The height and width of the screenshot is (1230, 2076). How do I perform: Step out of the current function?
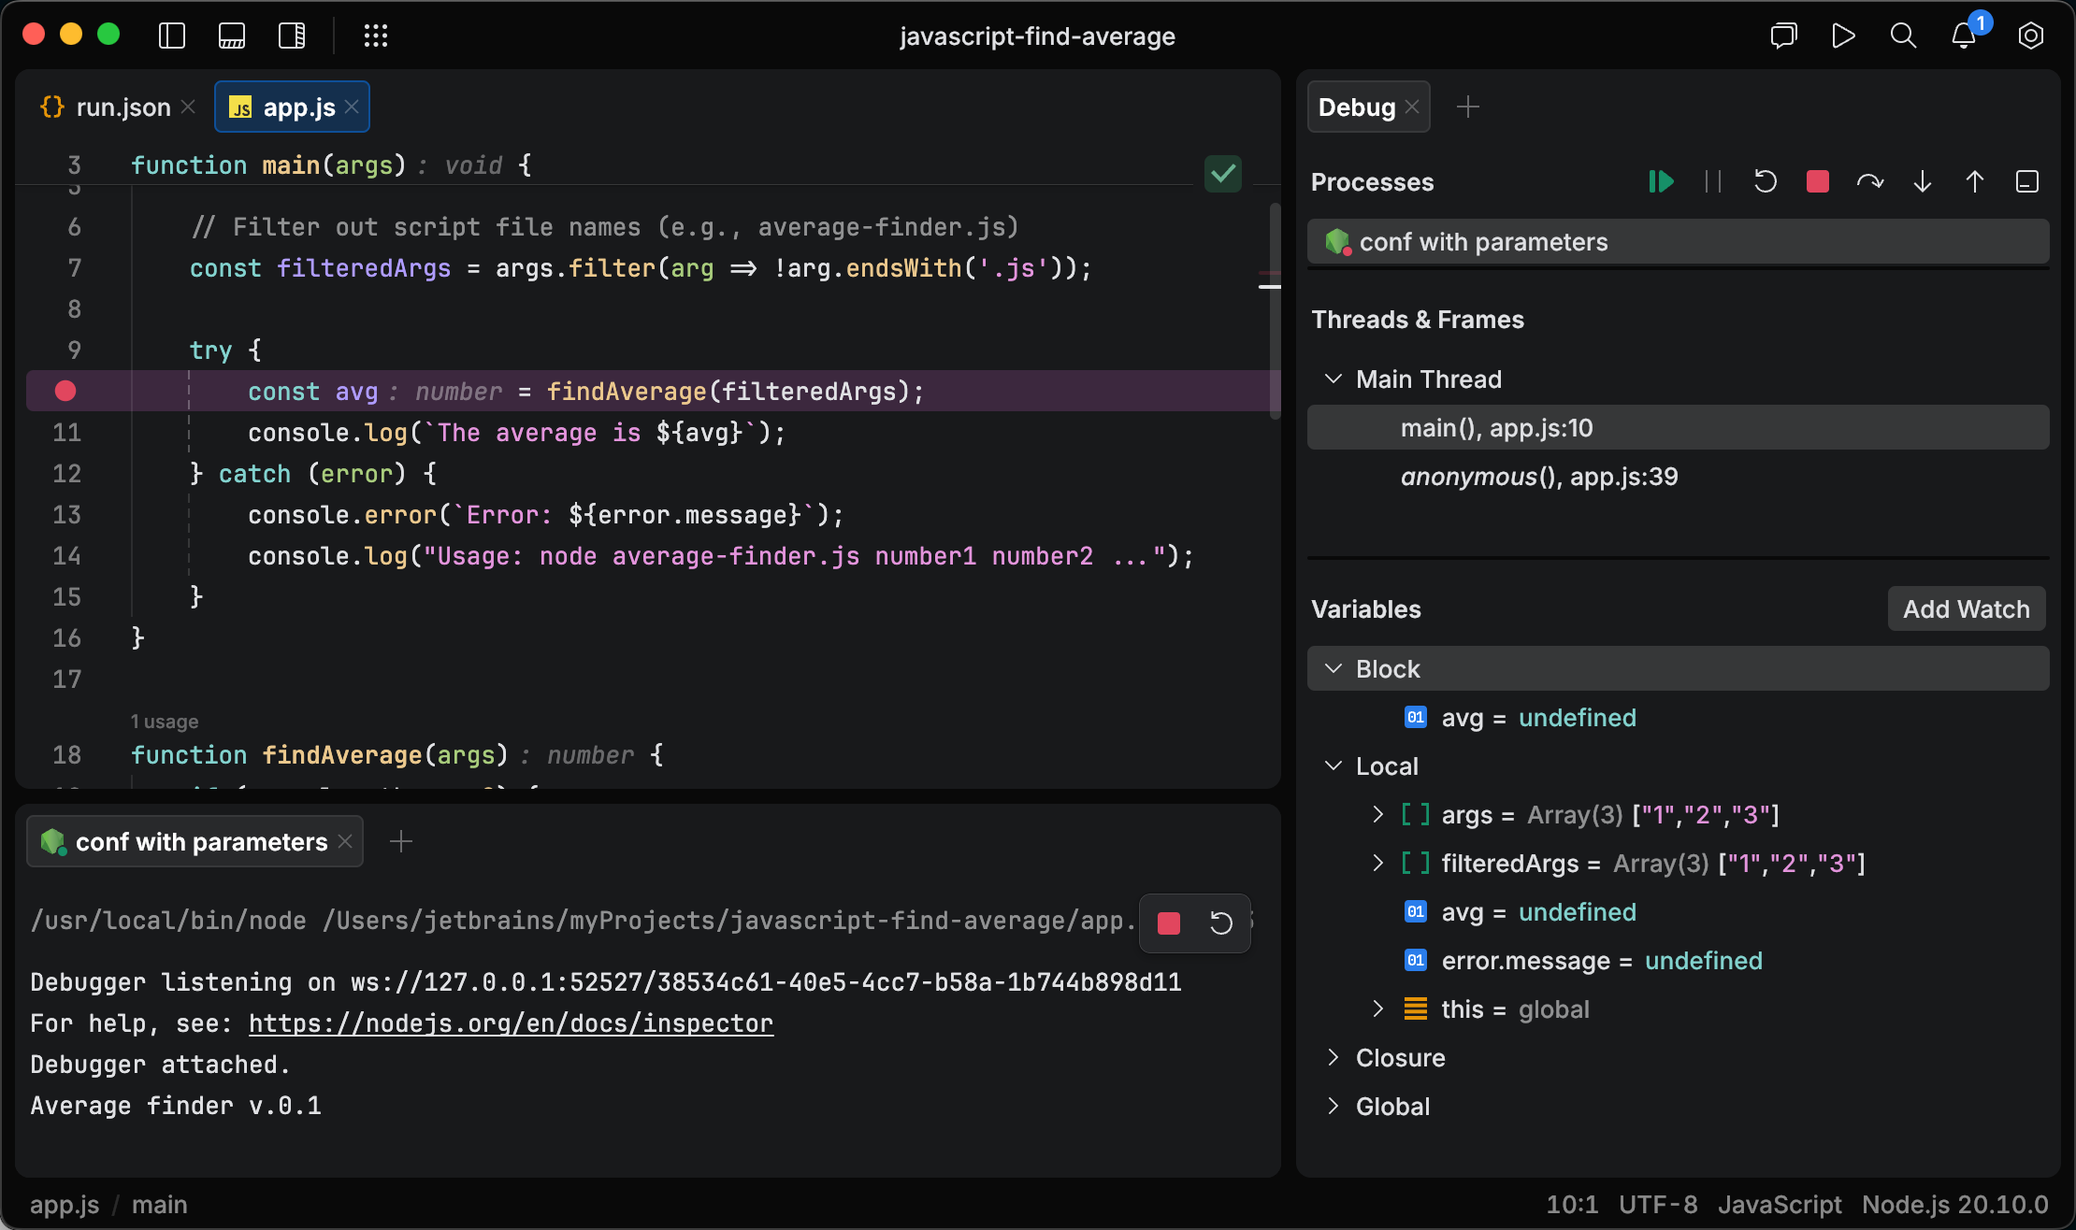pos(1974,181)
